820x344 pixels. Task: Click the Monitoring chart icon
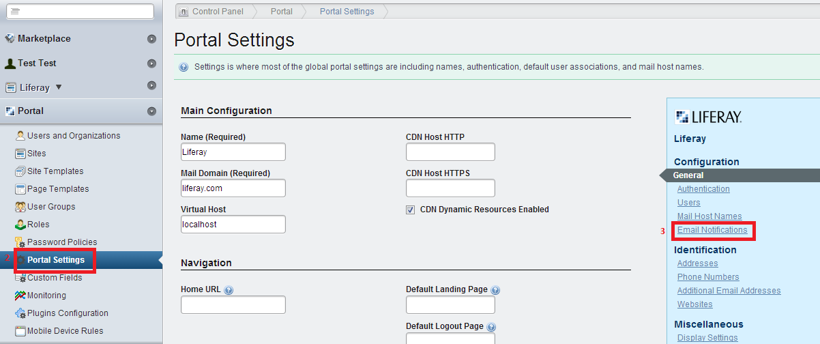pyautogui.click(x=20, y=296)
